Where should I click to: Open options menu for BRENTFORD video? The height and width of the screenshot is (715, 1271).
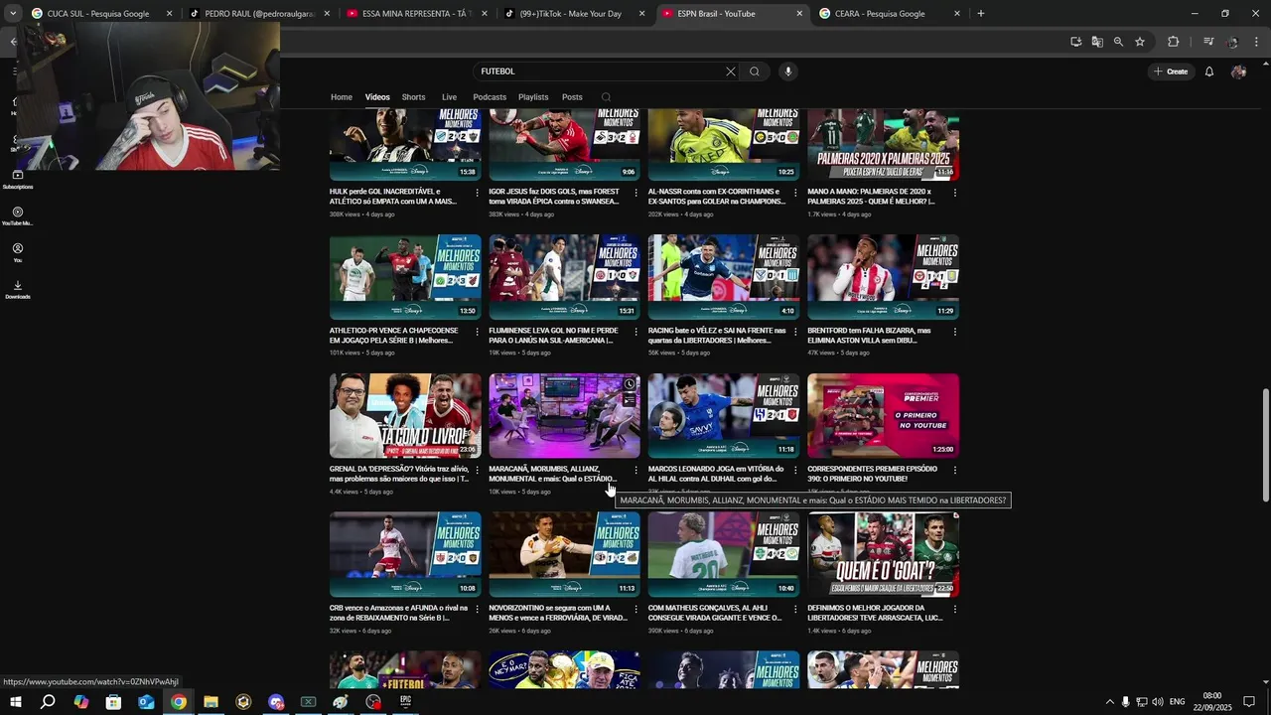tap(955, 332)
